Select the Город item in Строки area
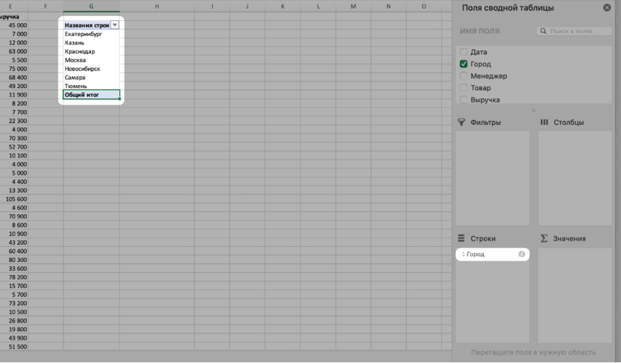 coord(492,254)
